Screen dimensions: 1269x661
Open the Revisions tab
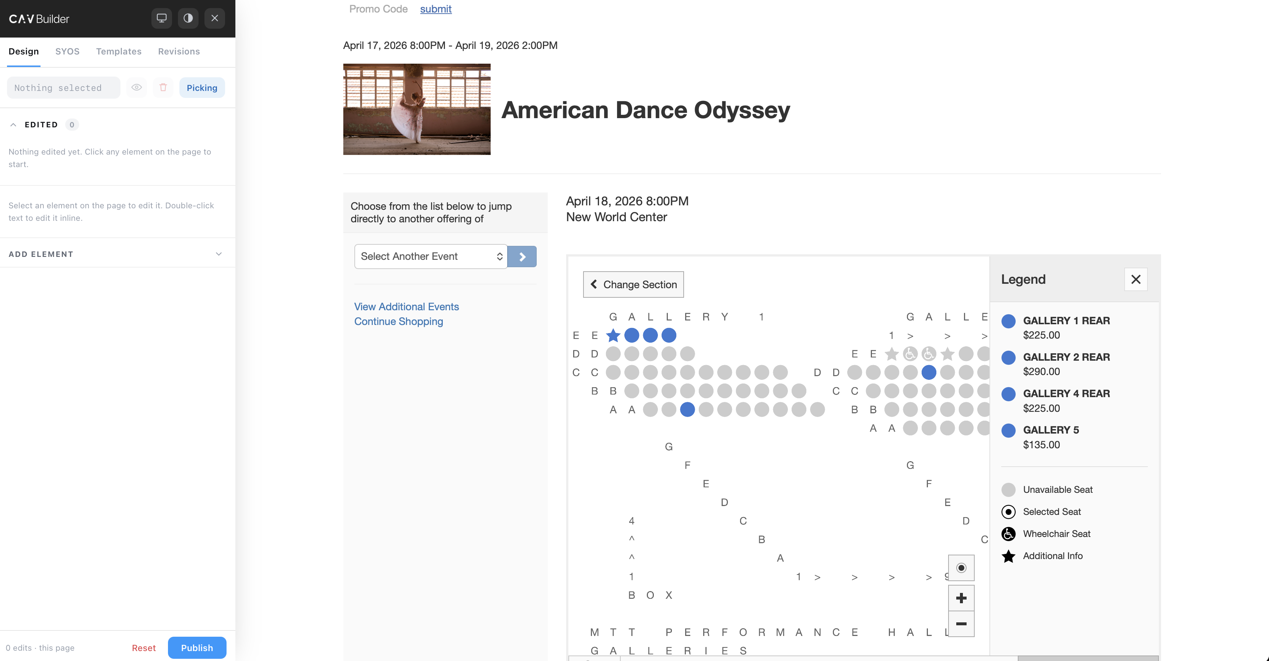pyautogui.click(x=179, y=52)
